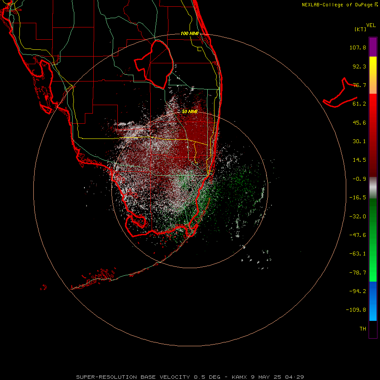Click the -78.7 legend value
Screen dimensions: 380x380
point(358,273)
